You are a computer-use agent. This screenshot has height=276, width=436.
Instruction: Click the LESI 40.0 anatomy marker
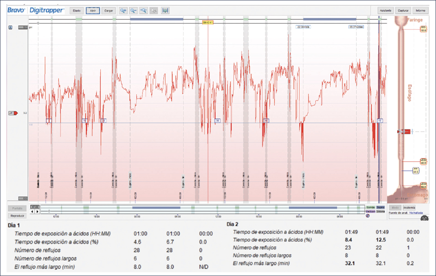click(x=423, y=162)
